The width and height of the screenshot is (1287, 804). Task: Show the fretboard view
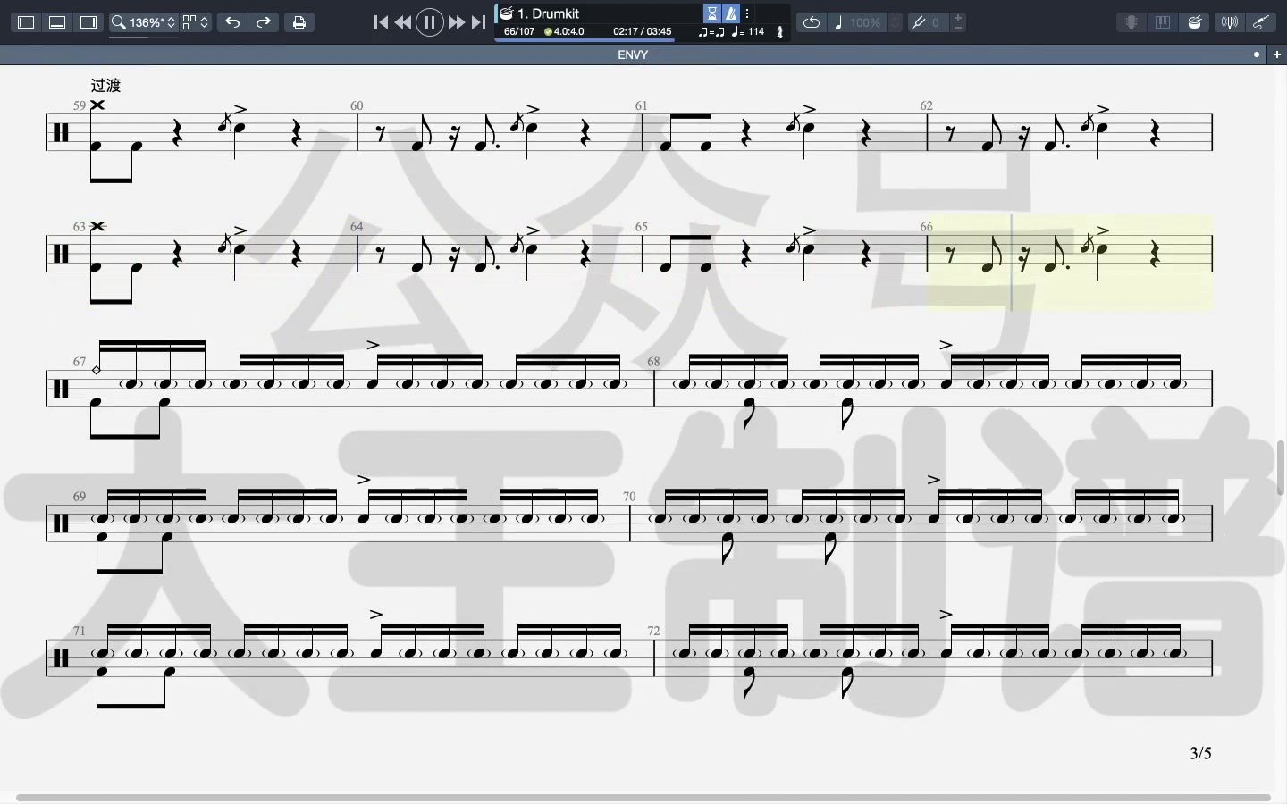pos(1131,22)
